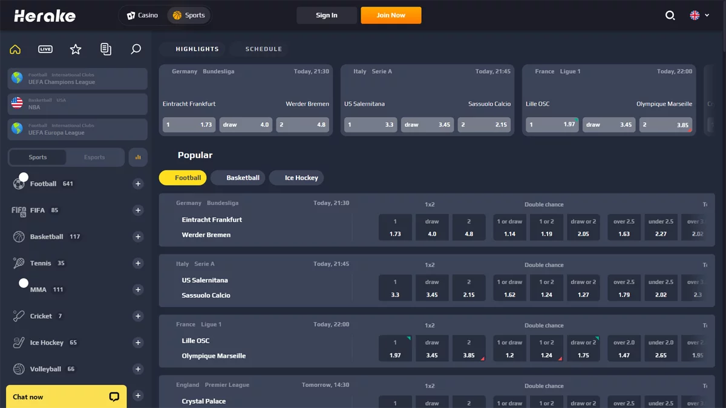Viewport: 726px width, 408px height.
Task: Expand the Tennis category
Action: click(x=138, y=263)
